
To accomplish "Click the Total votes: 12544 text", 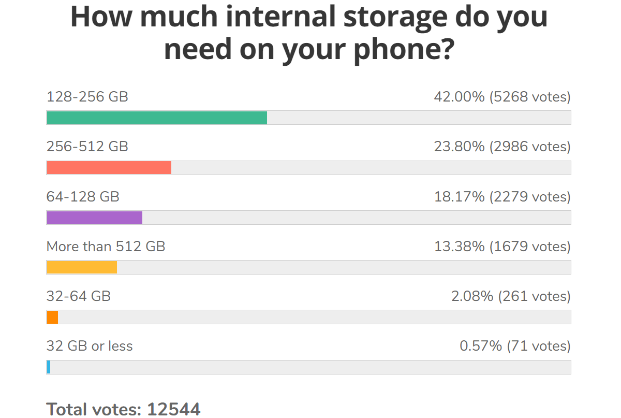I will pos(123,409).
